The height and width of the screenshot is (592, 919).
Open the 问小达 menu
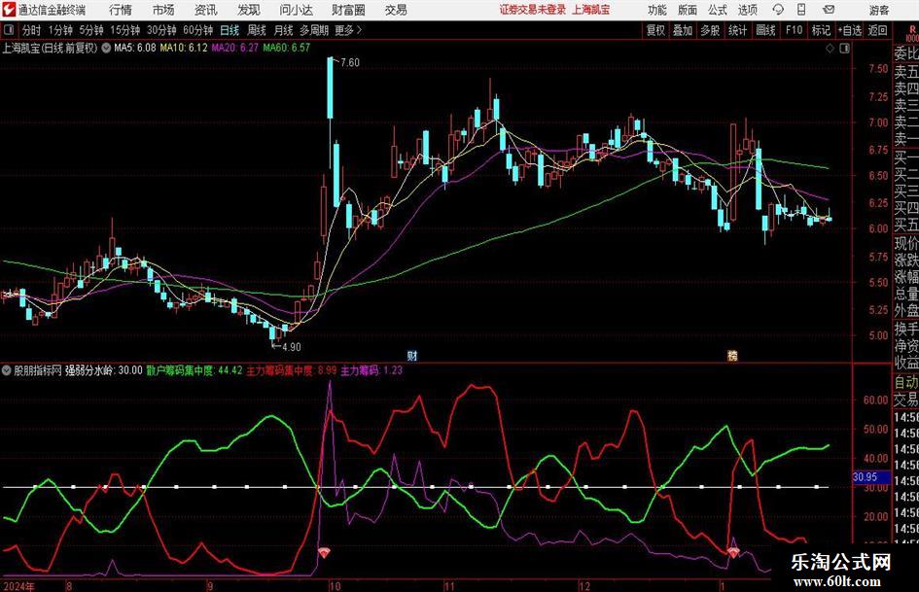(x=296, y=10)
